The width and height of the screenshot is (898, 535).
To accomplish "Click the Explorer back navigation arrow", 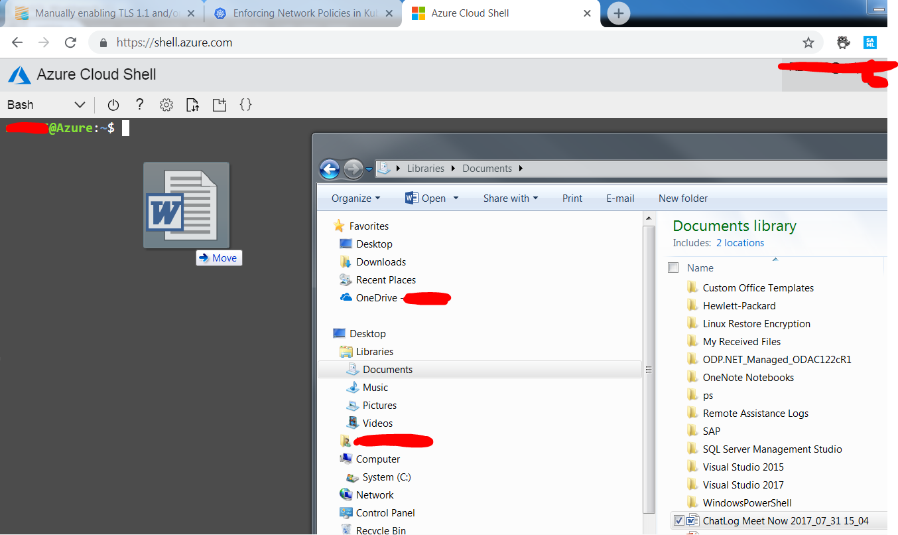I will coord(330,169).
